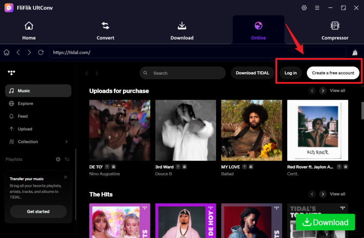Select Music in the sidebar
Image resolution: width=364 pixels, height=238 pixels.
click(38, 90)
